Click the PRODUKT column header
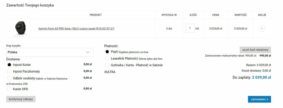The height and width of the screenshot is (108, 283). (96, 15)
